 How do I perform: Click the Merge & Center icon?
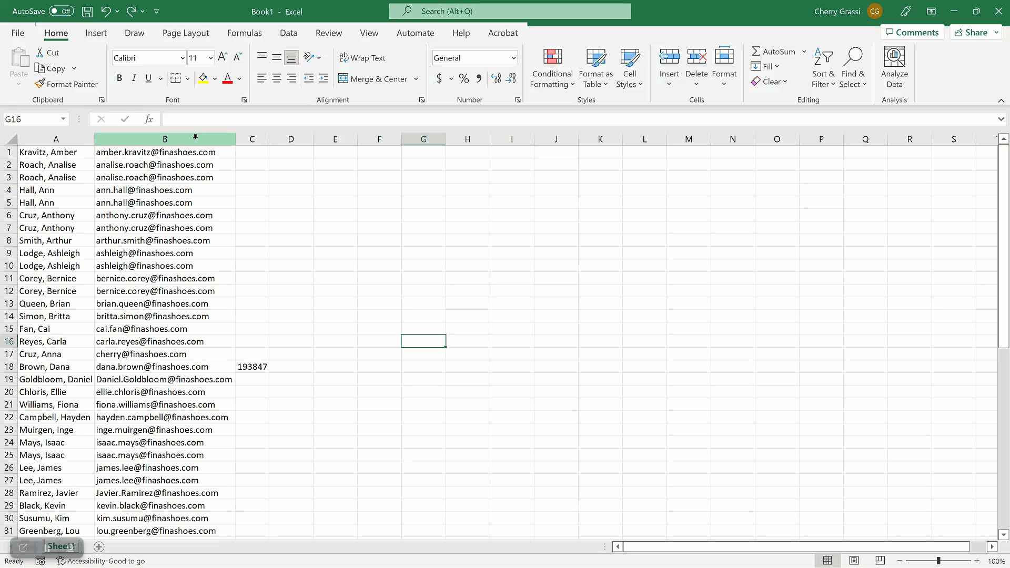click(344, 78)
